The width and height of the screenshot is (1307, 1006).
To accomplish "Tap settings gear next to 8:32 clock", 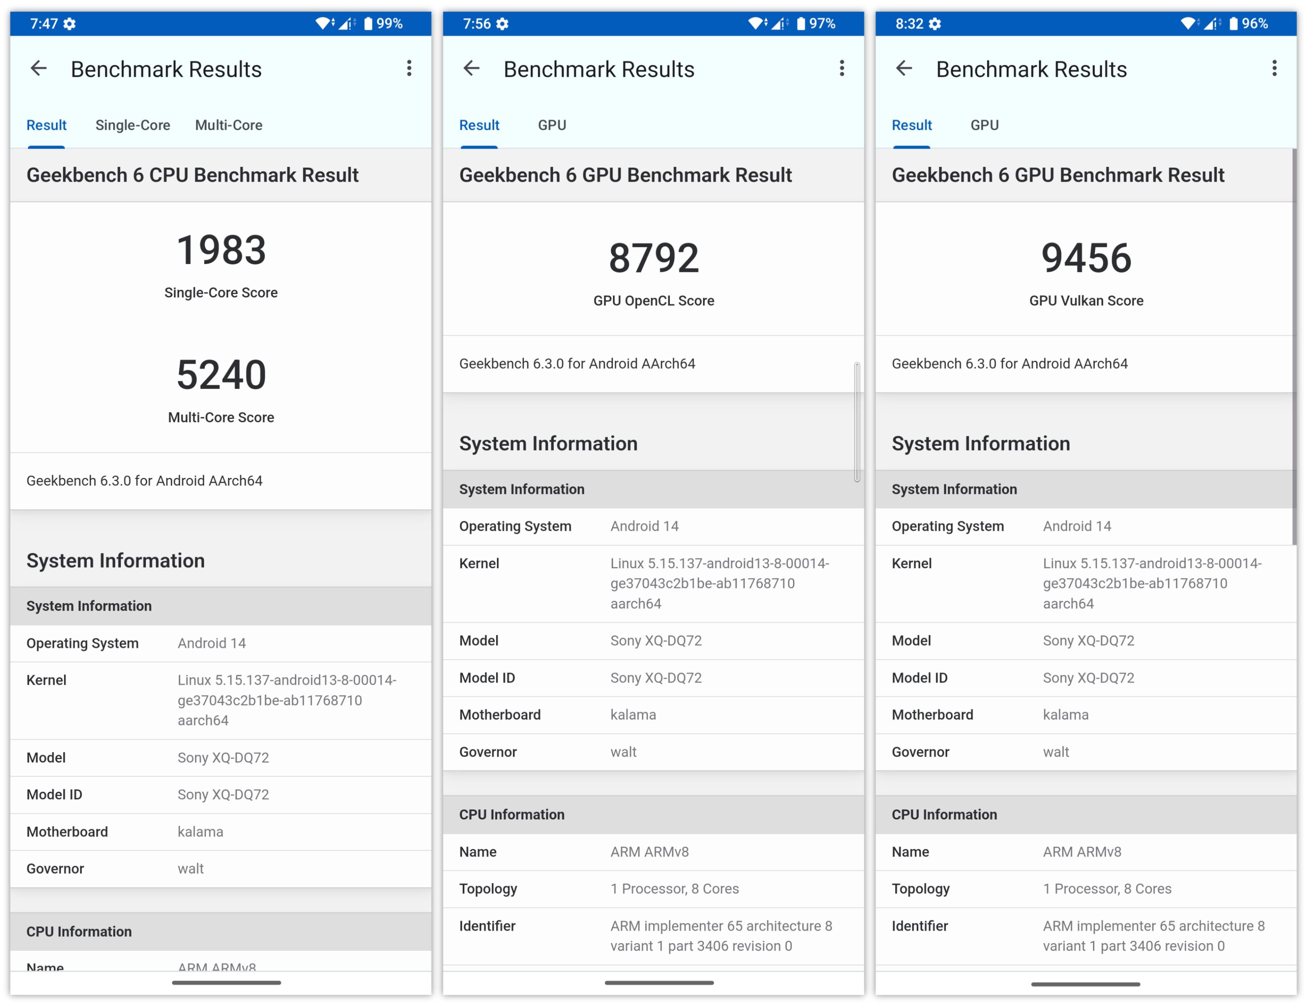I will (935, 24).
